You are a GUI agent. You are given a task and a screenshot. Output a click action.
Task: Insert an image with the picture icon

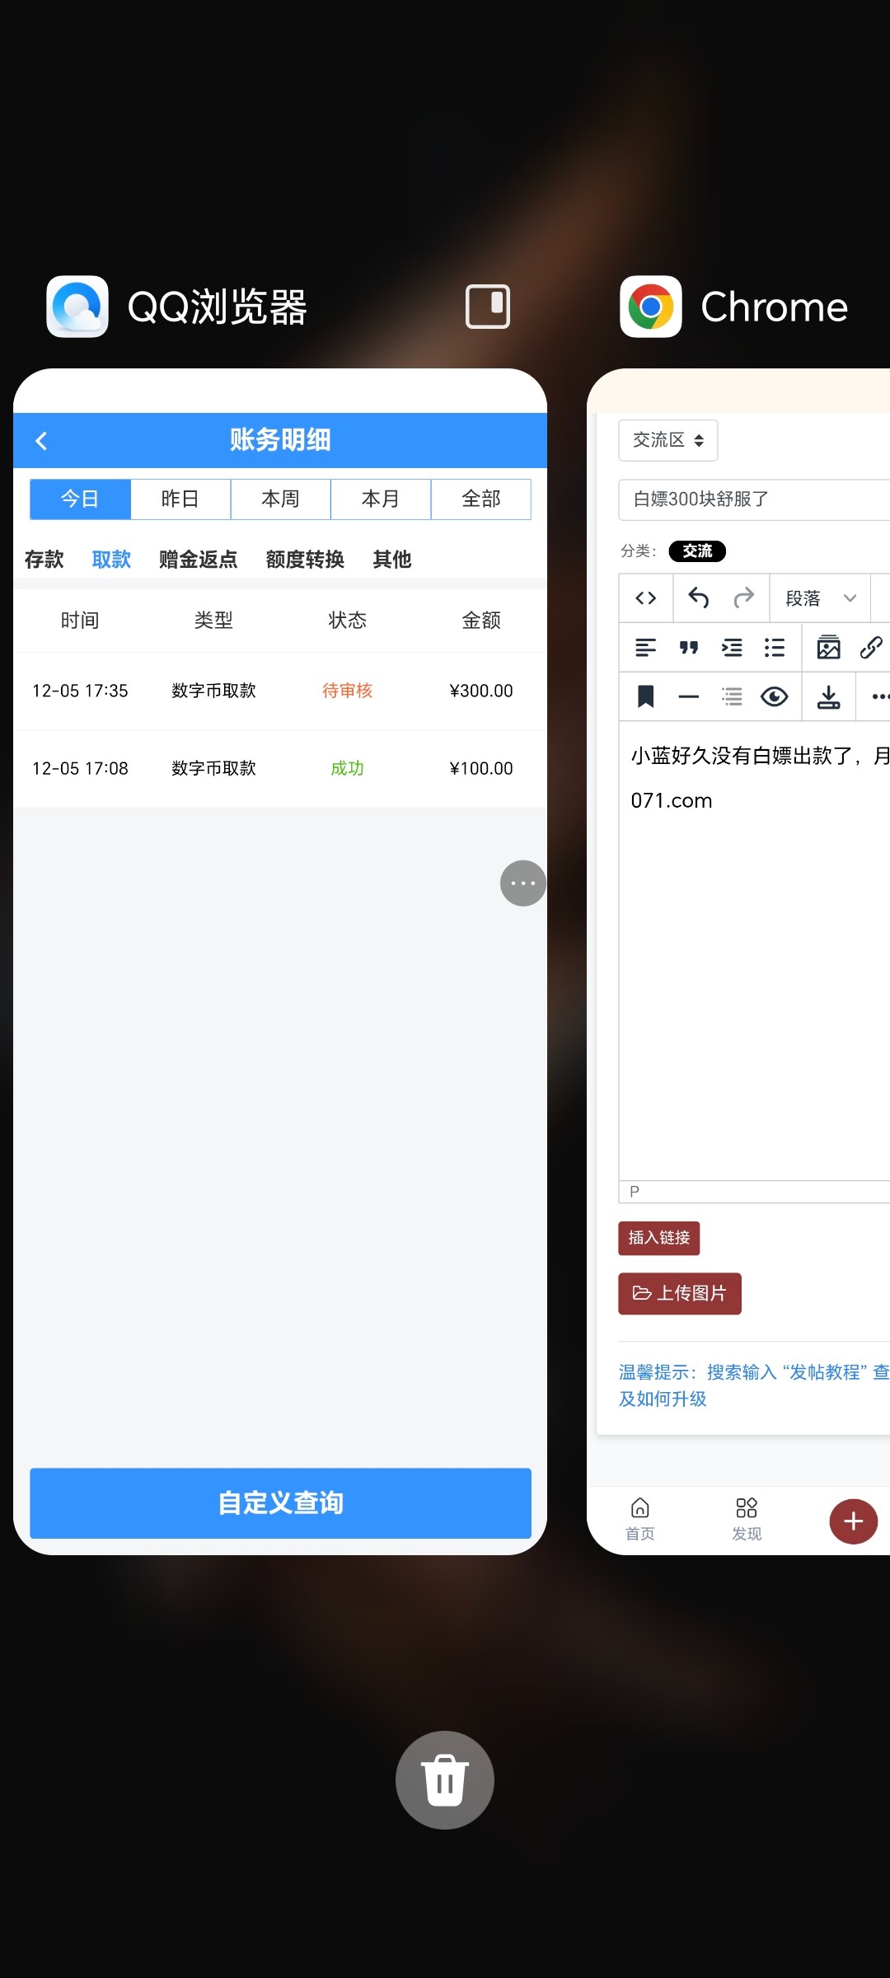click(828, 648)
